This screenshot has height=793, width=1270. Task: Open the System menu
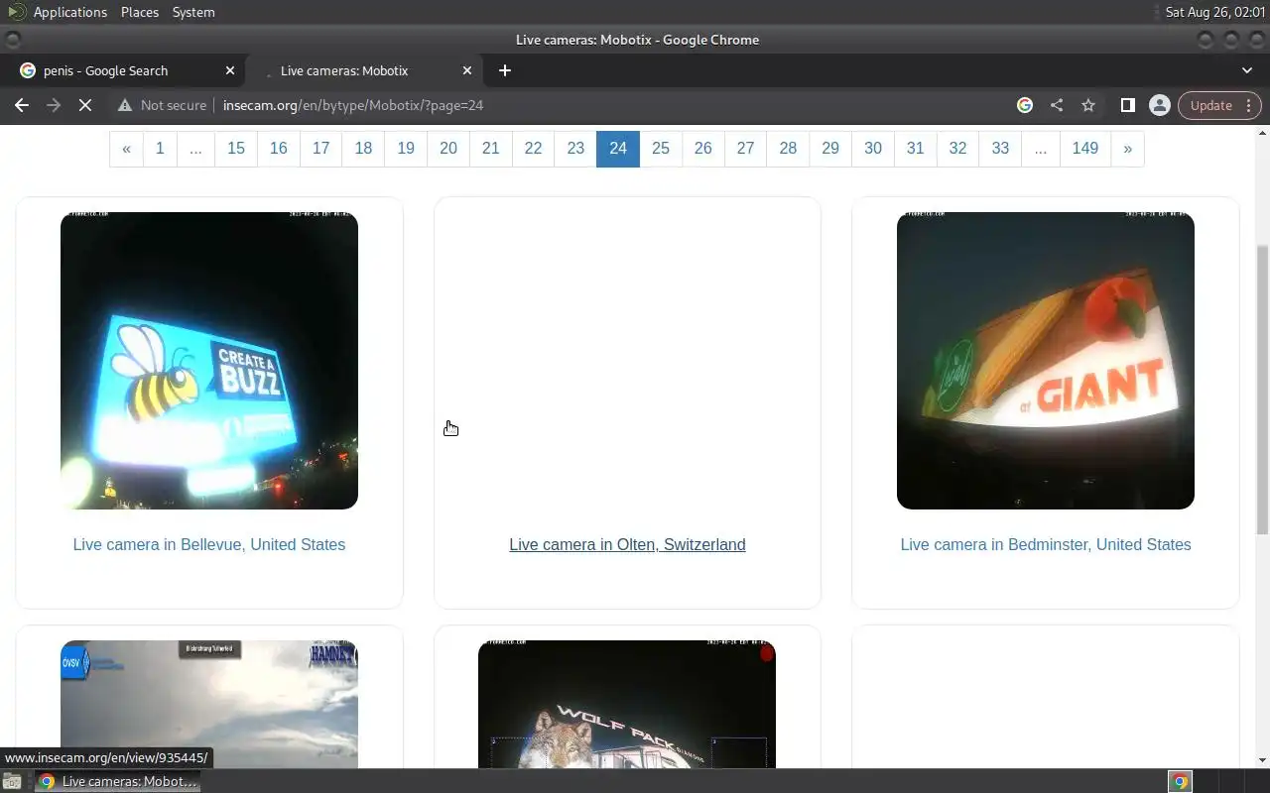click(x=193, y=12)
